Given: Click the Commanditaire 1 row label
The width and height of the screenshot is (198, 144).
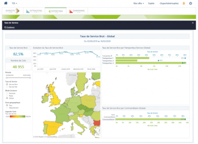Looking at the screenshot, I should (x=109, y=120).
